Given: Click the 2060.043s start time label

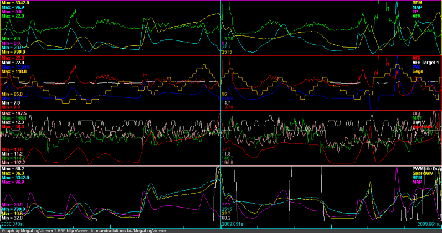Looking at the screenshot, I should [13, 225].
